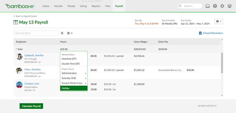Click the Apr 21, 2024 pay period

click(195, 24)
